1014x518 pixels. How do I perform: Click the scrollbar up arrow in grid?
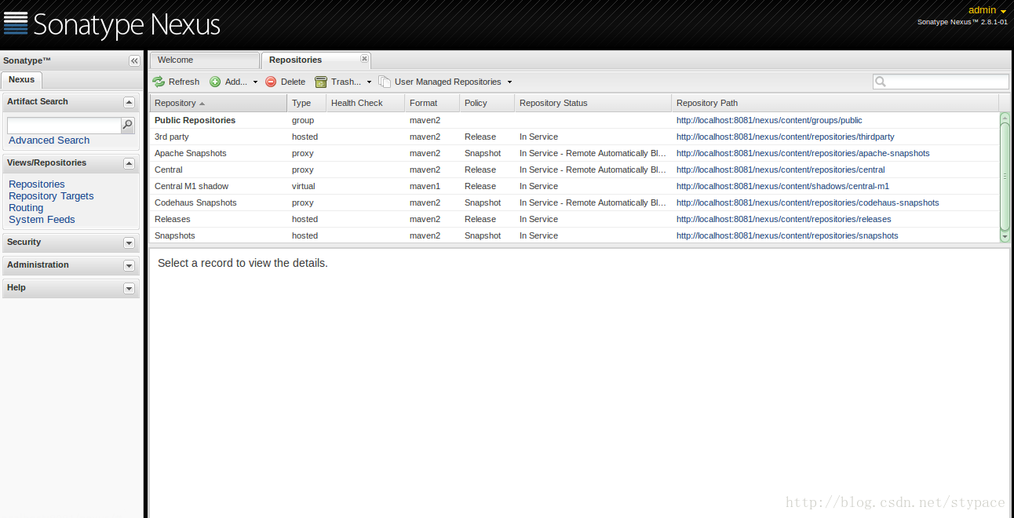pos(1005,118)
